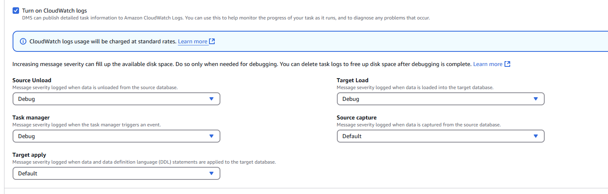Click the Source Unload field heading
The image size is (608, 194).
pos(32,80)
